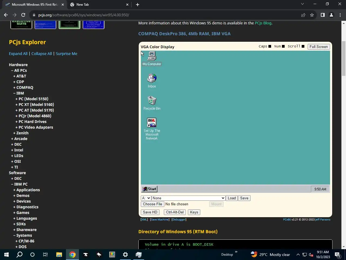The width and height of the screenshot is (346, 260).
Task: Expand PC XT (Model 5160) node
Action: click(x=35, y=105)
